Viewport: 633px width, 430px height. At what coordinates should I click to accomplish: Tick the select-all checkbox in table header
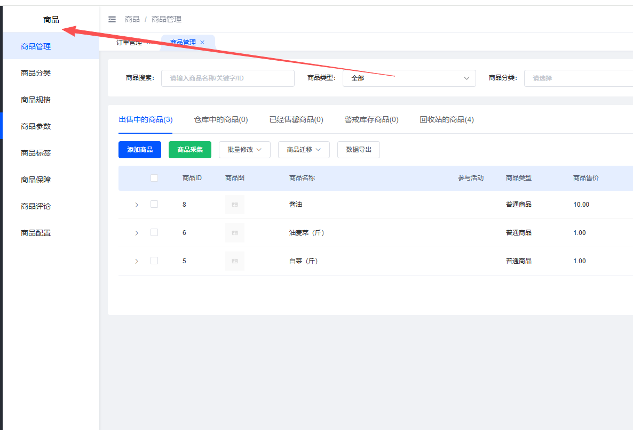point(154,178)
